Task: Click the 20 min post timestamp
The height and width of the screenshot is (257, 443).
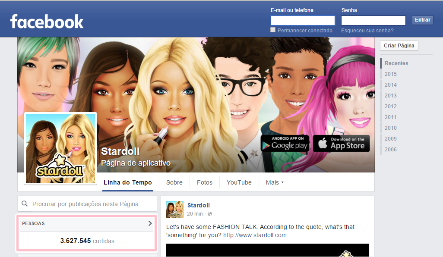Action: tap(195, 214)
